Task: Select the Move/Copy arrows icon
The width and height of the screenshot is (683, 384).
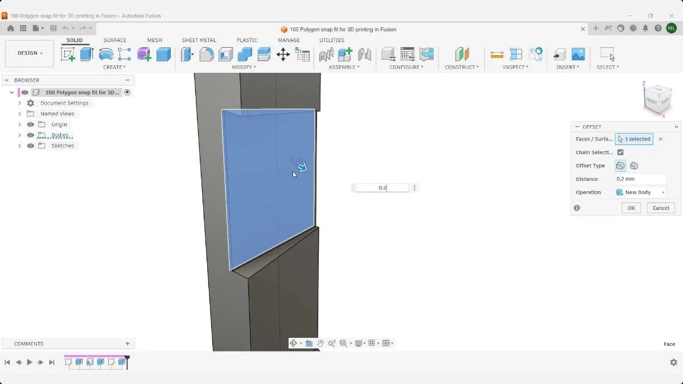Action: pos(283,54)
